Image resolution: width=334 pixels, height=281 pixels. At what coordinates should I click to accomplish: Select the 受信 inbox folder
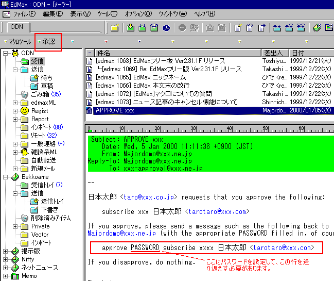(37, 61)
